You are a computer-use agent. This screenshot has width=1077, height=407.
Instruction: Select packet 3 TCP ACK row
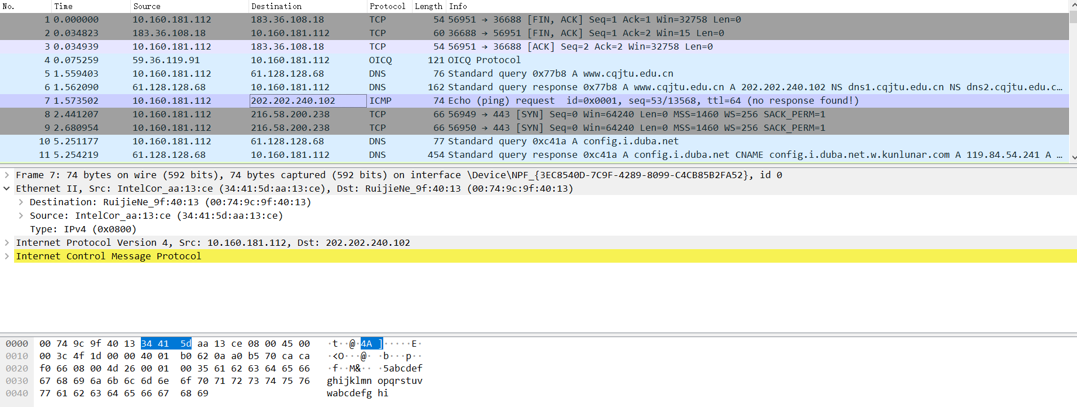(x=534, y=46)
